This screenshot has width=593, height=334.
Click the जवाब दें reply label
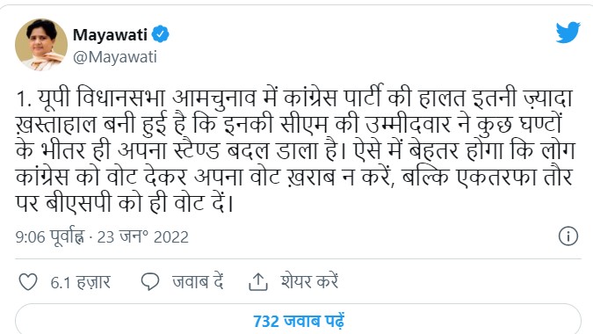[x=198, y=282]
